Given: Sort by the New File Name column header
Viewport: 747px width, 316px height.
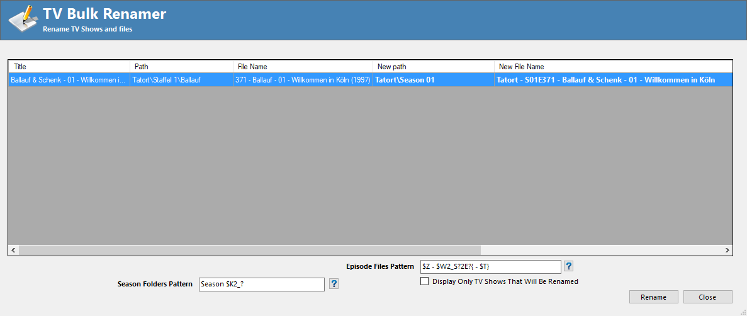Looking at the screenshot, I should [613, 66].
